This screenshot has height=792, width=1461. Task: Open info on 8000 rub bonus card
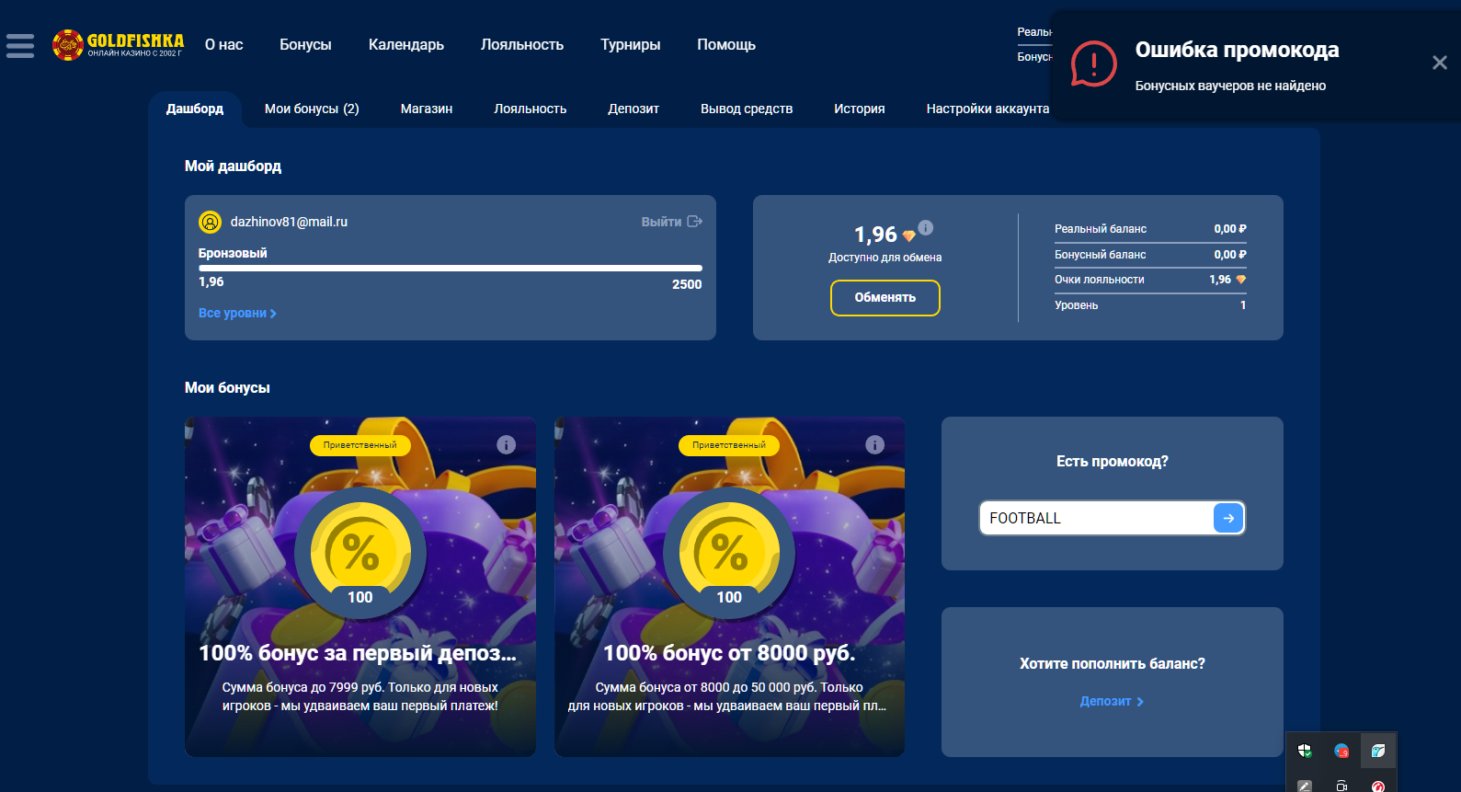(x=874, y=445)
